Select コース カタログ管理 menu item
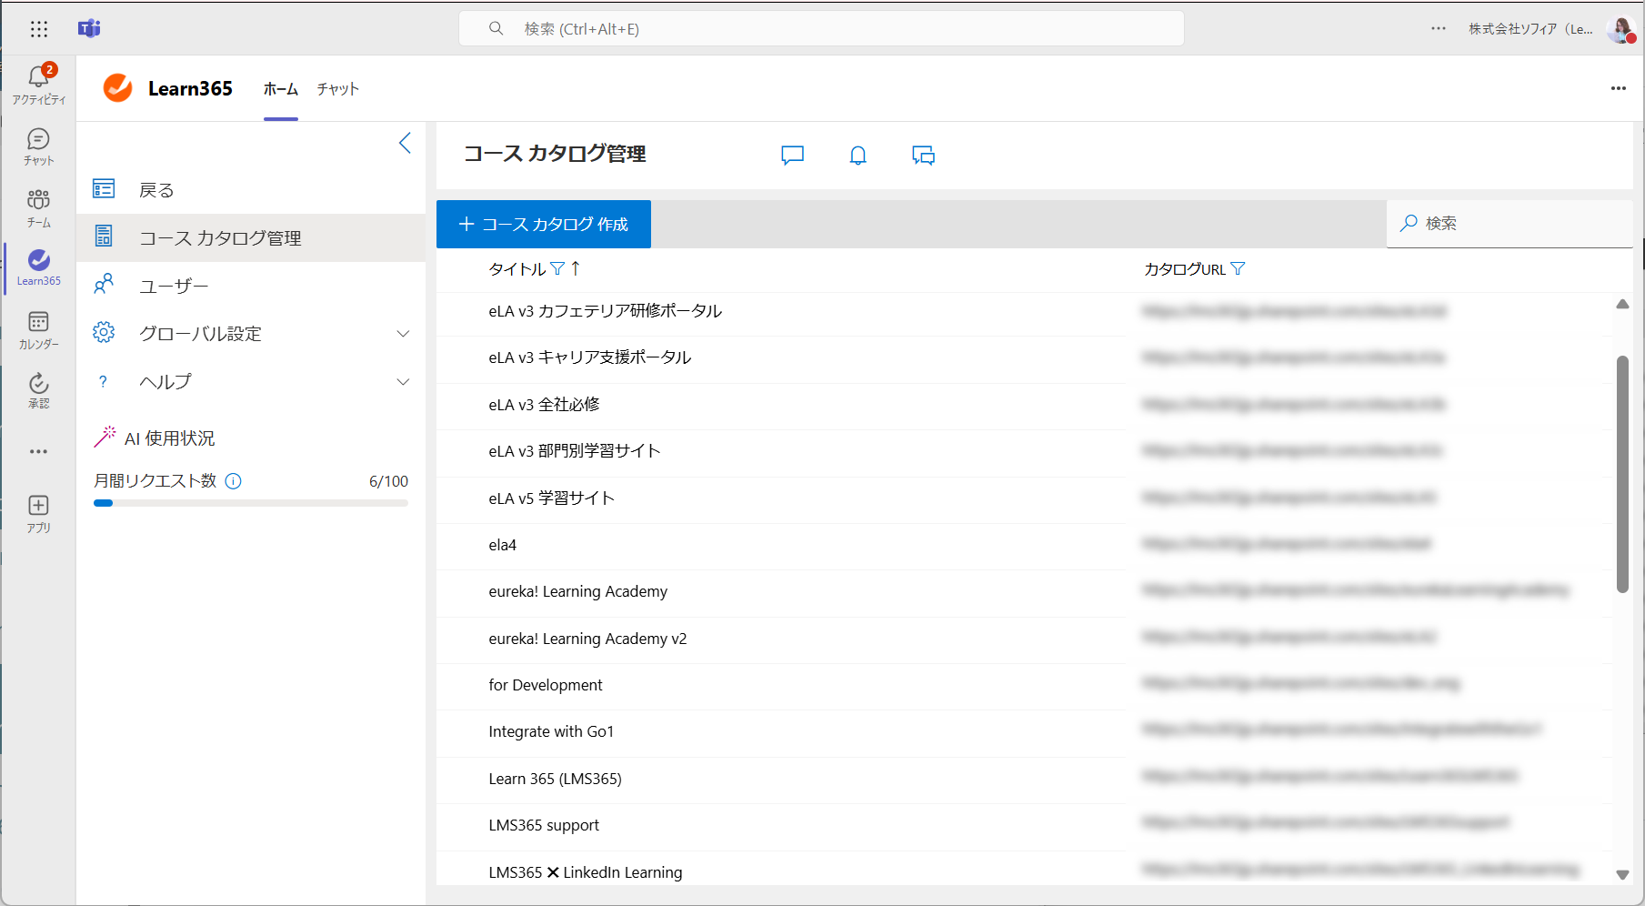1645x906 pixels. coord(251,237)
